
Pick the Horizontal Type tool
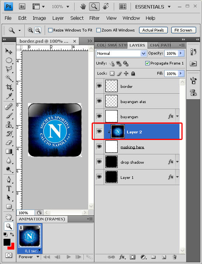[x=9, y=189]
